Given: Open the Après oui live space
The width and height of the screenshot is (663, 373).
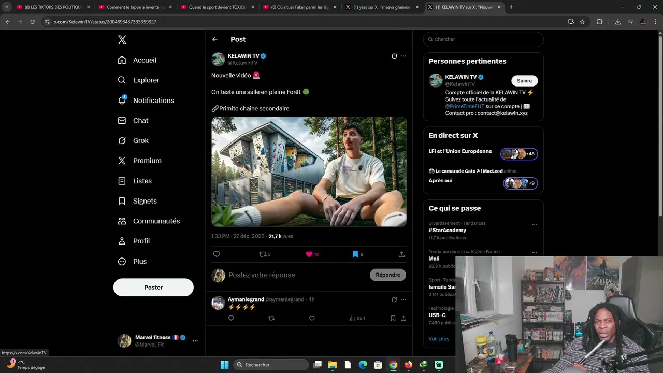Looking at the screenshot, I should coord(483,180).
